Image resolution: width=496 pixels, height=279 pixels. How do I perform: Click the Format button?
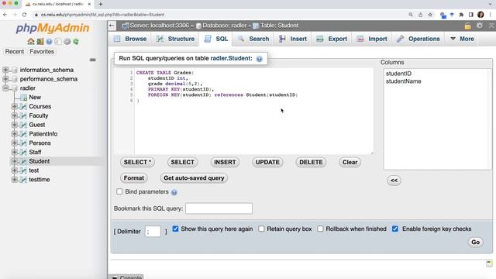click(134, 178)
